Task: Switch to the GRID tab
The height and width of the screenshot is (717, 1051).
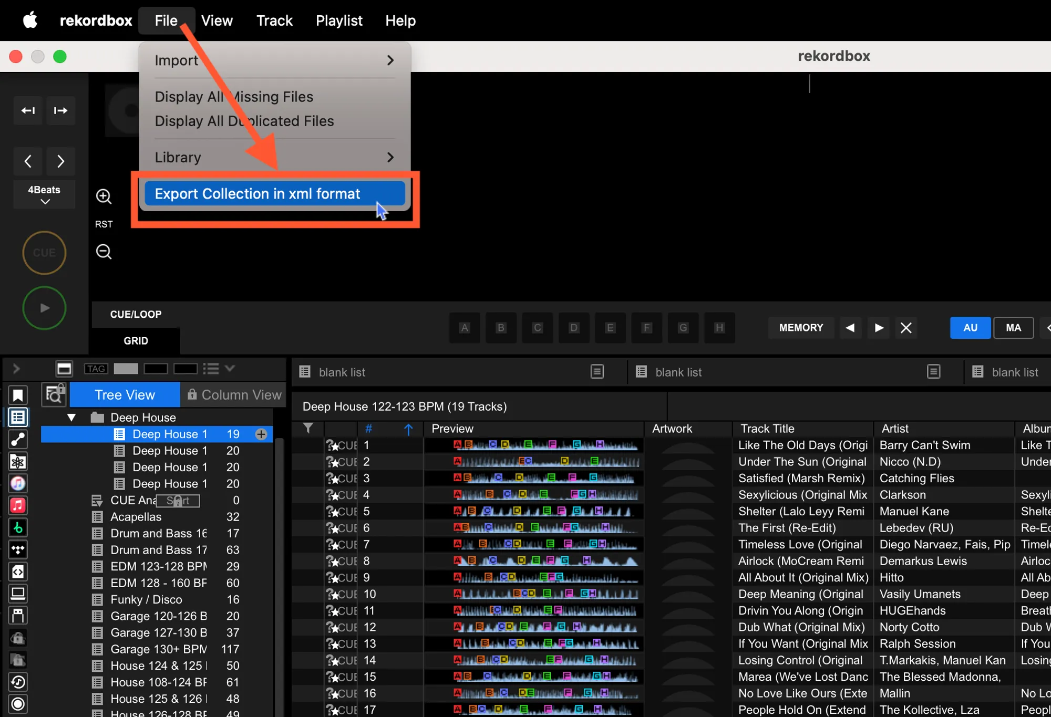Action: pyautogui.click(x=136, y=341)
